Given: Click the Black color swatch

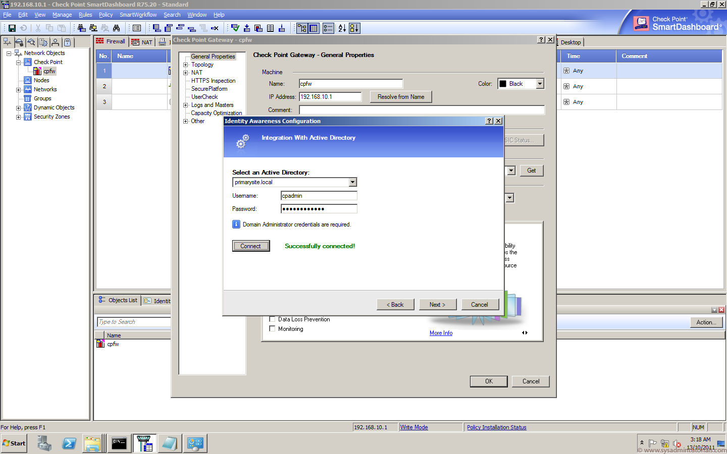Looking at the screenshot, I should (503, 84).
